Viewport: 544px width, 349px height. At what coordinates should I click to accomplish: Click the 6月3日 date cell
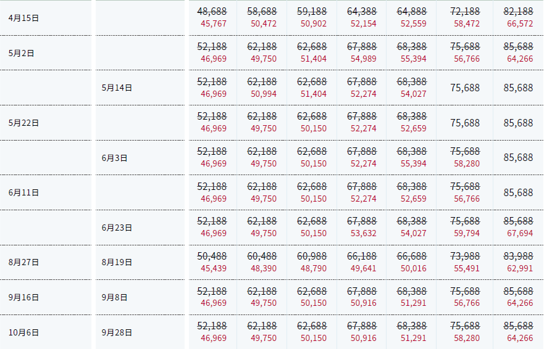coord(114,158)
